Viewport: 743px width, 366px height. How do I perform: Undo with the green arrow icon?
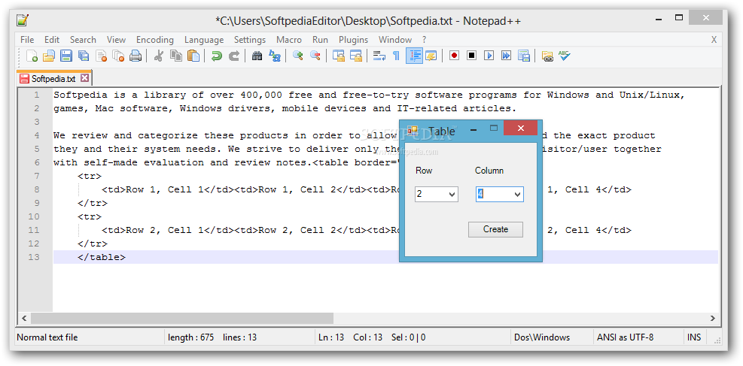tap(217, 56)
